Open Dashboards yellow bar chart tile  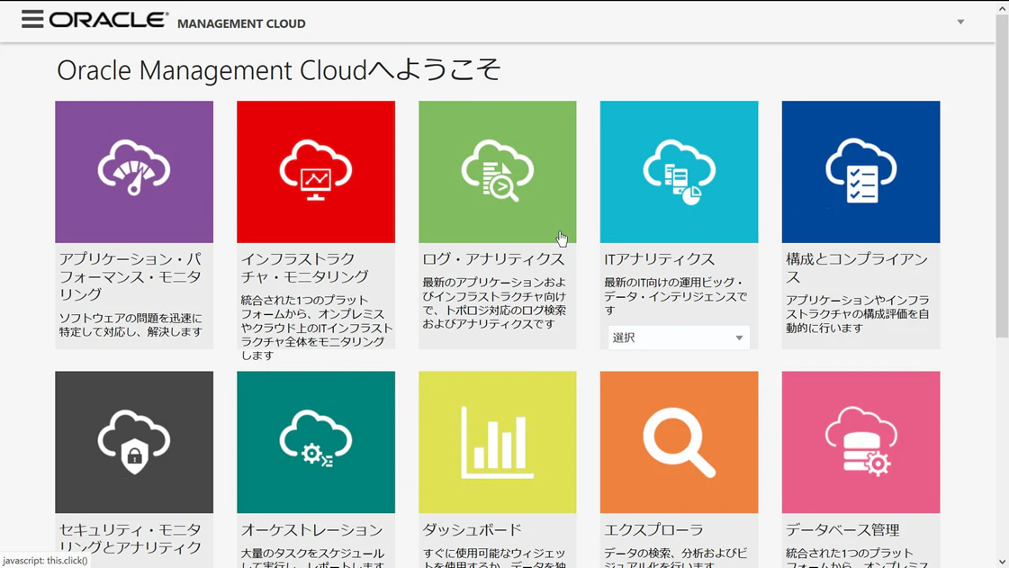pyautogui.click(x=498, y=442)
